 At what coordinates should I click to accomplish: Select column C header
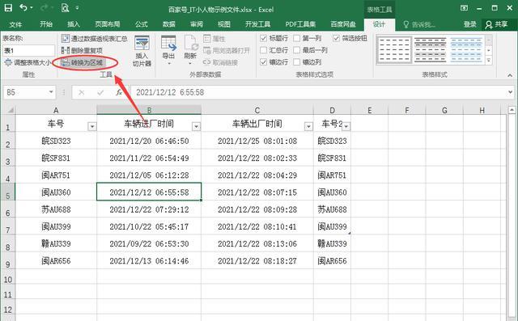(257, 110)
